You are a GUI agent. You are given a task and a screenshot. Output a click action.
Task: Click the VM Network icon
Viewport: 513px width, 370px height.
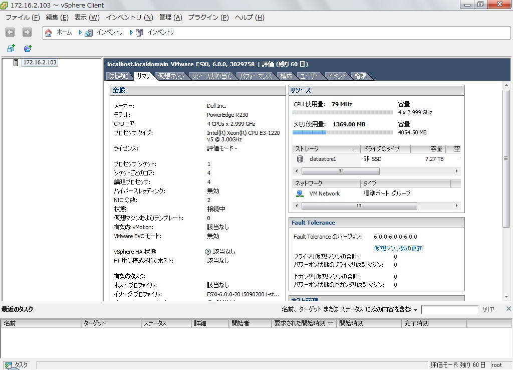click(x=300, y=194)
